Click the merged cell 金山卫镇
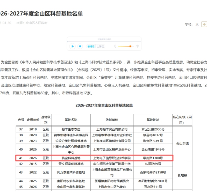Screen dimensions: 207x194 click(x=182, y=144)
